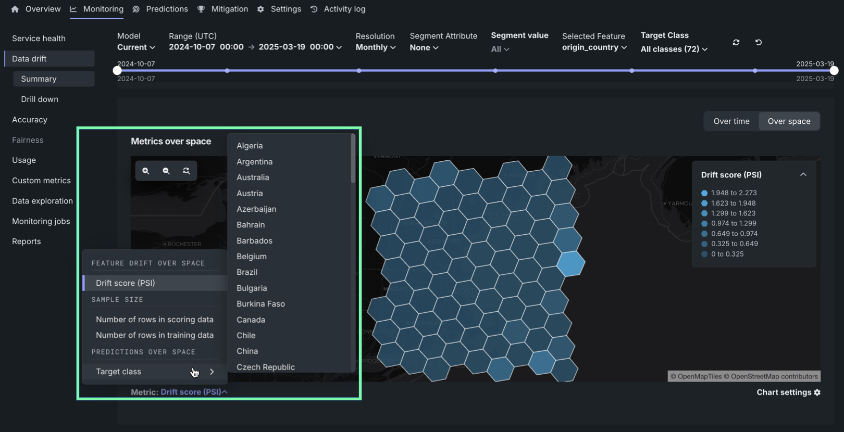
Task: Switch view to Over time
Action: 731,121
